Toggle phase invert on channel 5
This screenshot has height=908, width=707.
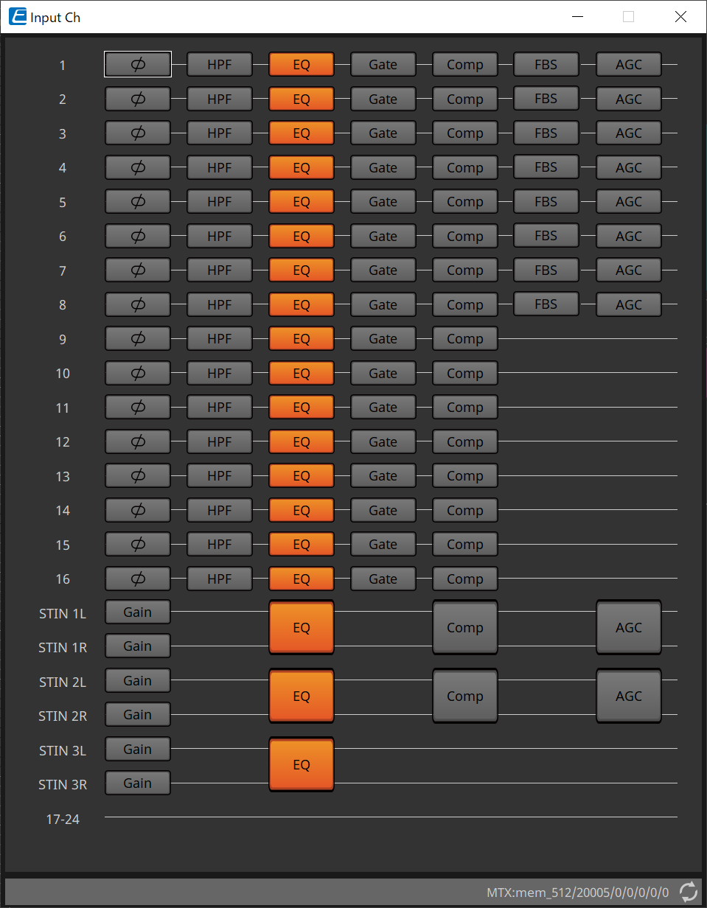point(138,202)
